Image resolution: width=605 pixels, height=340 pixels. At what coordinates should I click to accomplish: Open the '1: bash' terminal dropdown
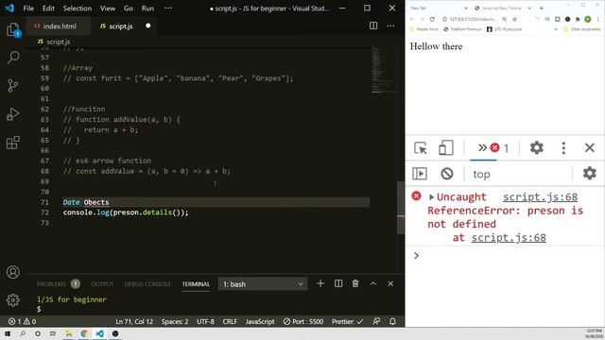pyautogui.click(x=263, y=284)
